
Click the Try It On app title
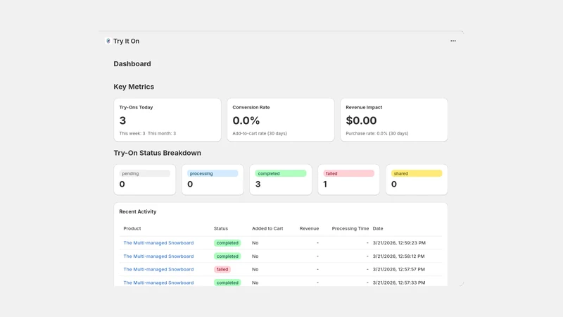pyautogui.click(x=127, y=41)
